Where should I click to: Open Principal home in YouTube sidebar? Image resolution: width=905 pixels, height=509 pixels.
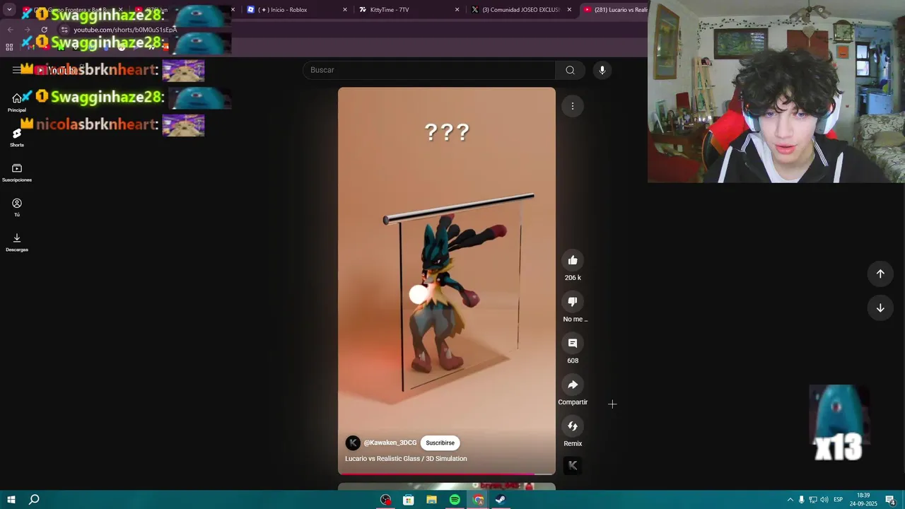17,103
